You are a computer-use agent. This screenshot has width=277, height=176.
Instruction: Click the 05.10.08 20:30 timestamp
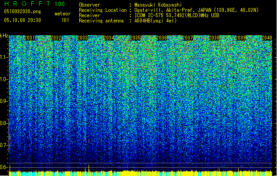22,20
